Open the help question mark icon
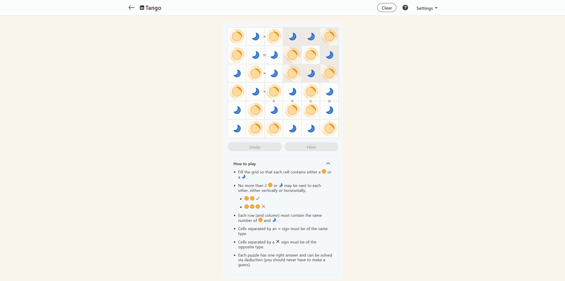 click(405, 8)
